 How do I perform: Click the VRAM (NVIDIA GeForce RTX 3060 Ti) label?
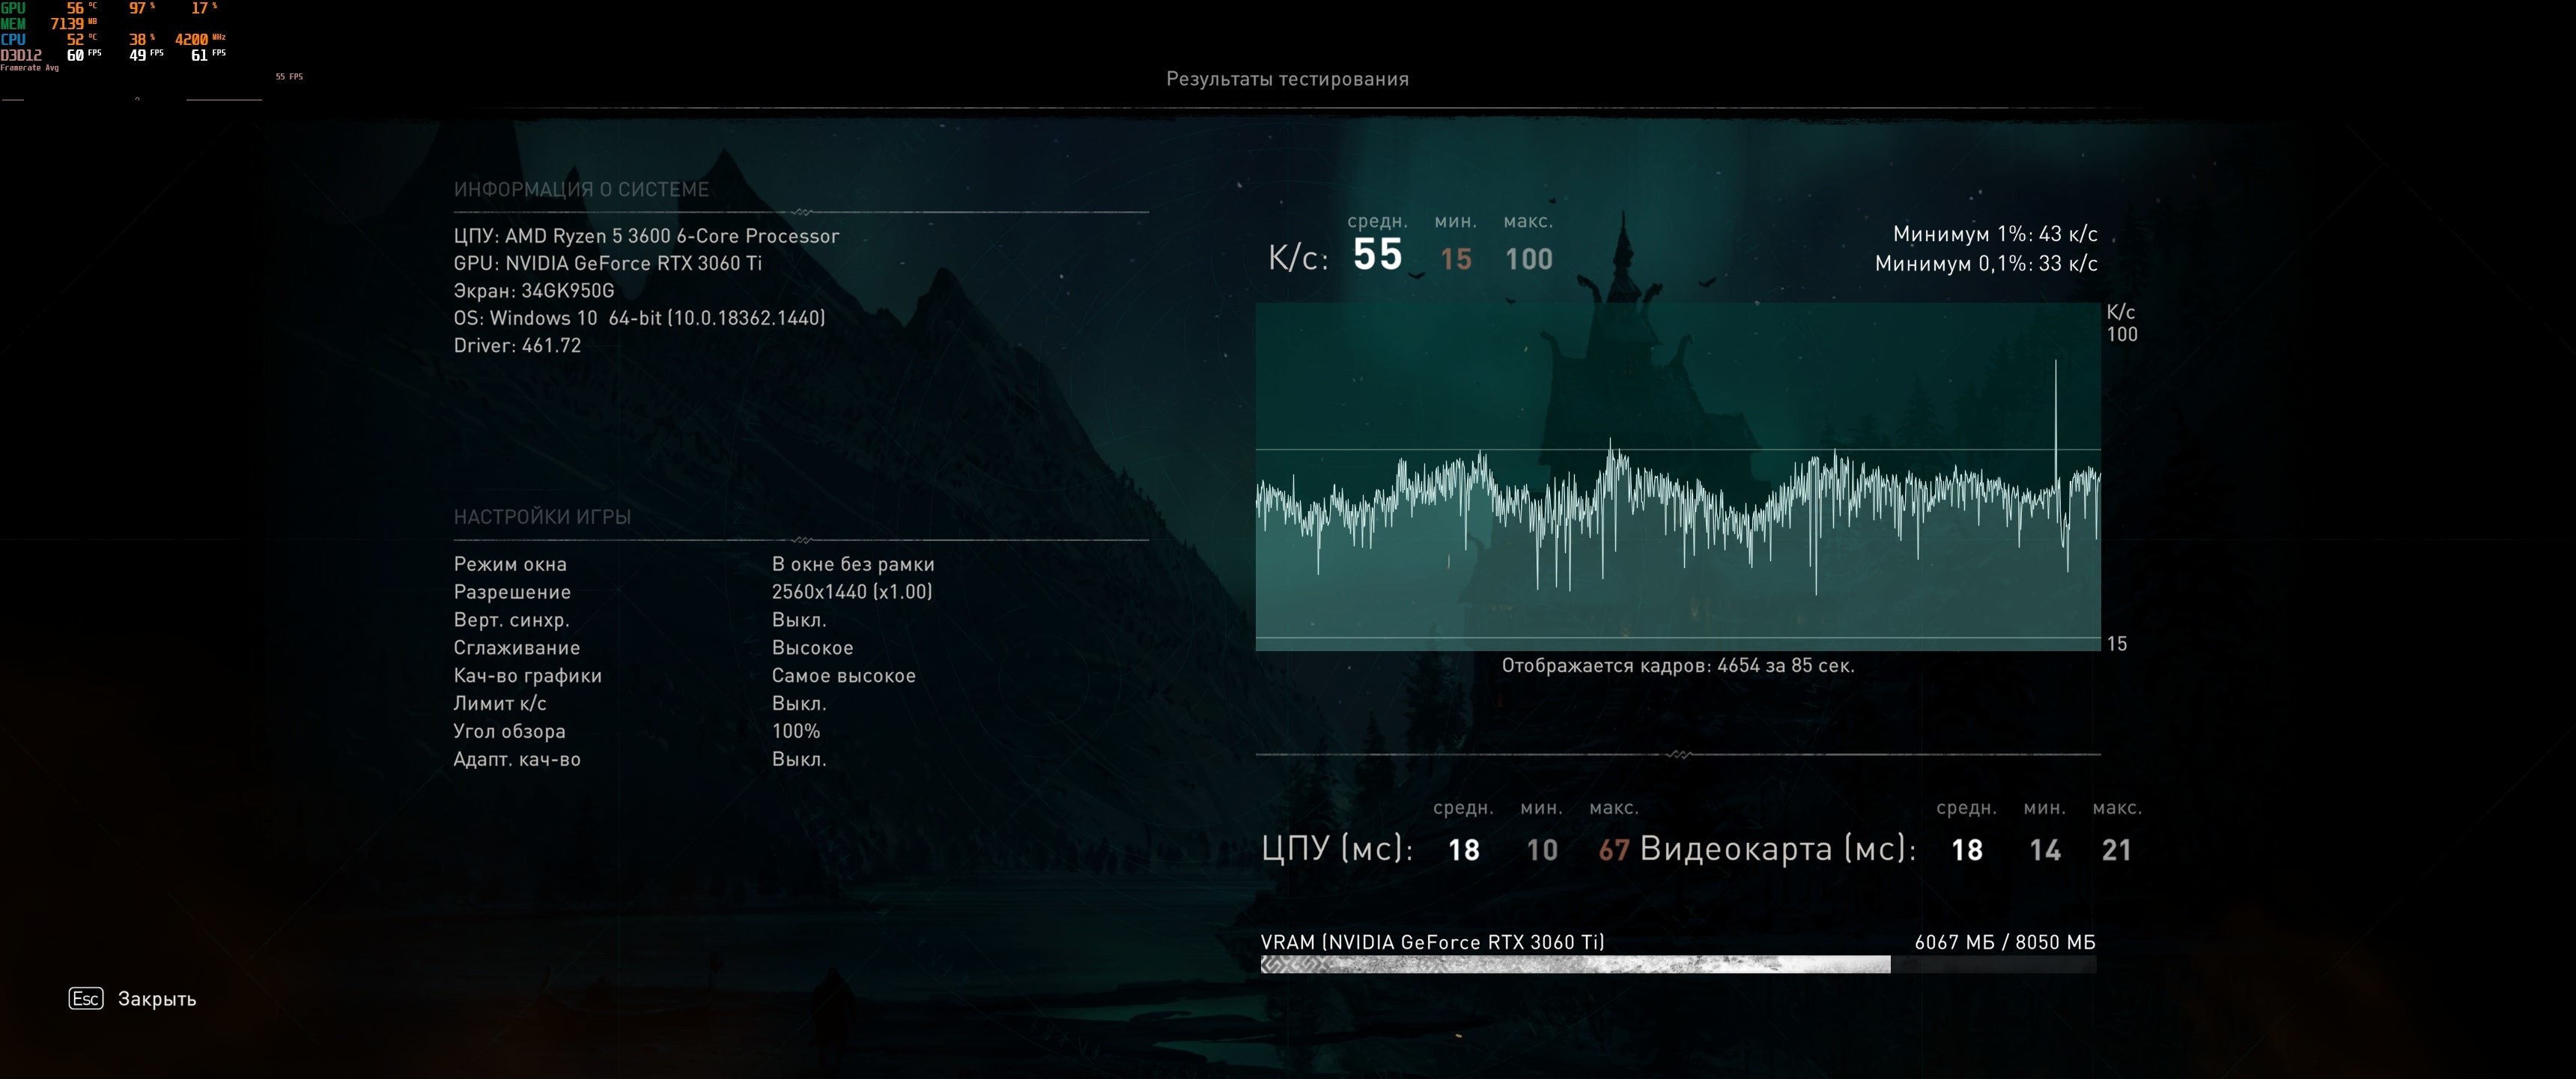pos(1432,942)
